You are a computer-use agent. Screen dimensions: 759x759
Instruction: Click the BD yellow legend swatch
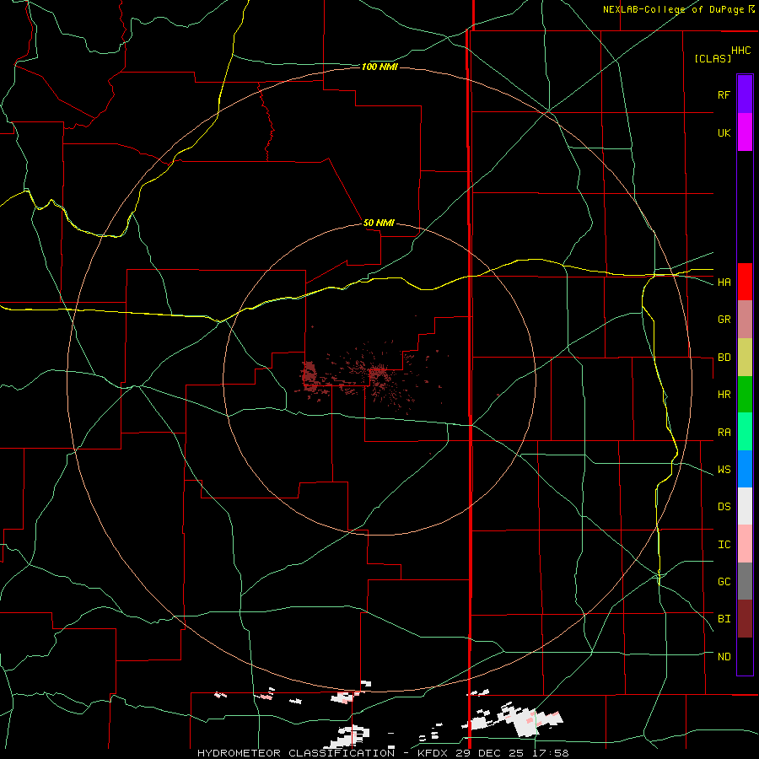[x=745, y=358]
